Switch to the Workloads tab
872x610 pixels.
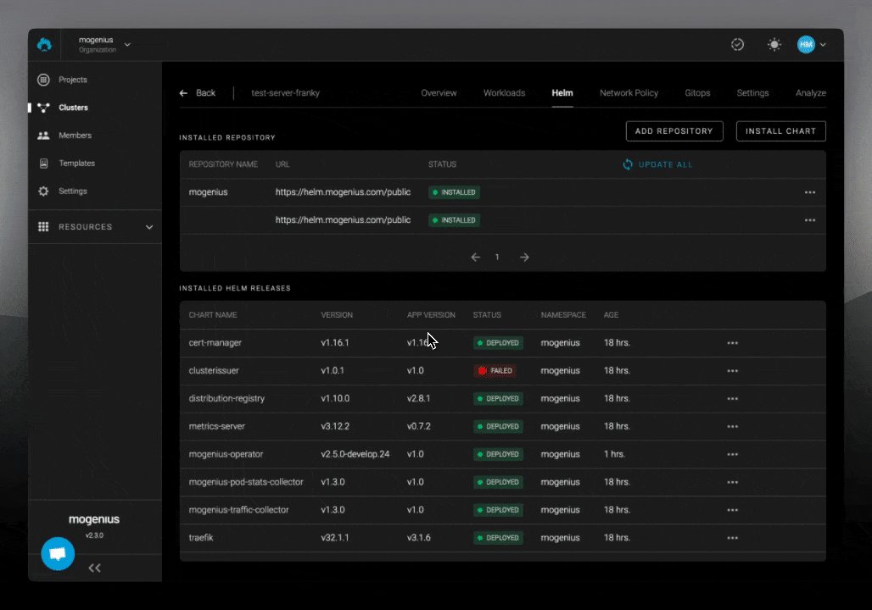(x=504, y=93)
